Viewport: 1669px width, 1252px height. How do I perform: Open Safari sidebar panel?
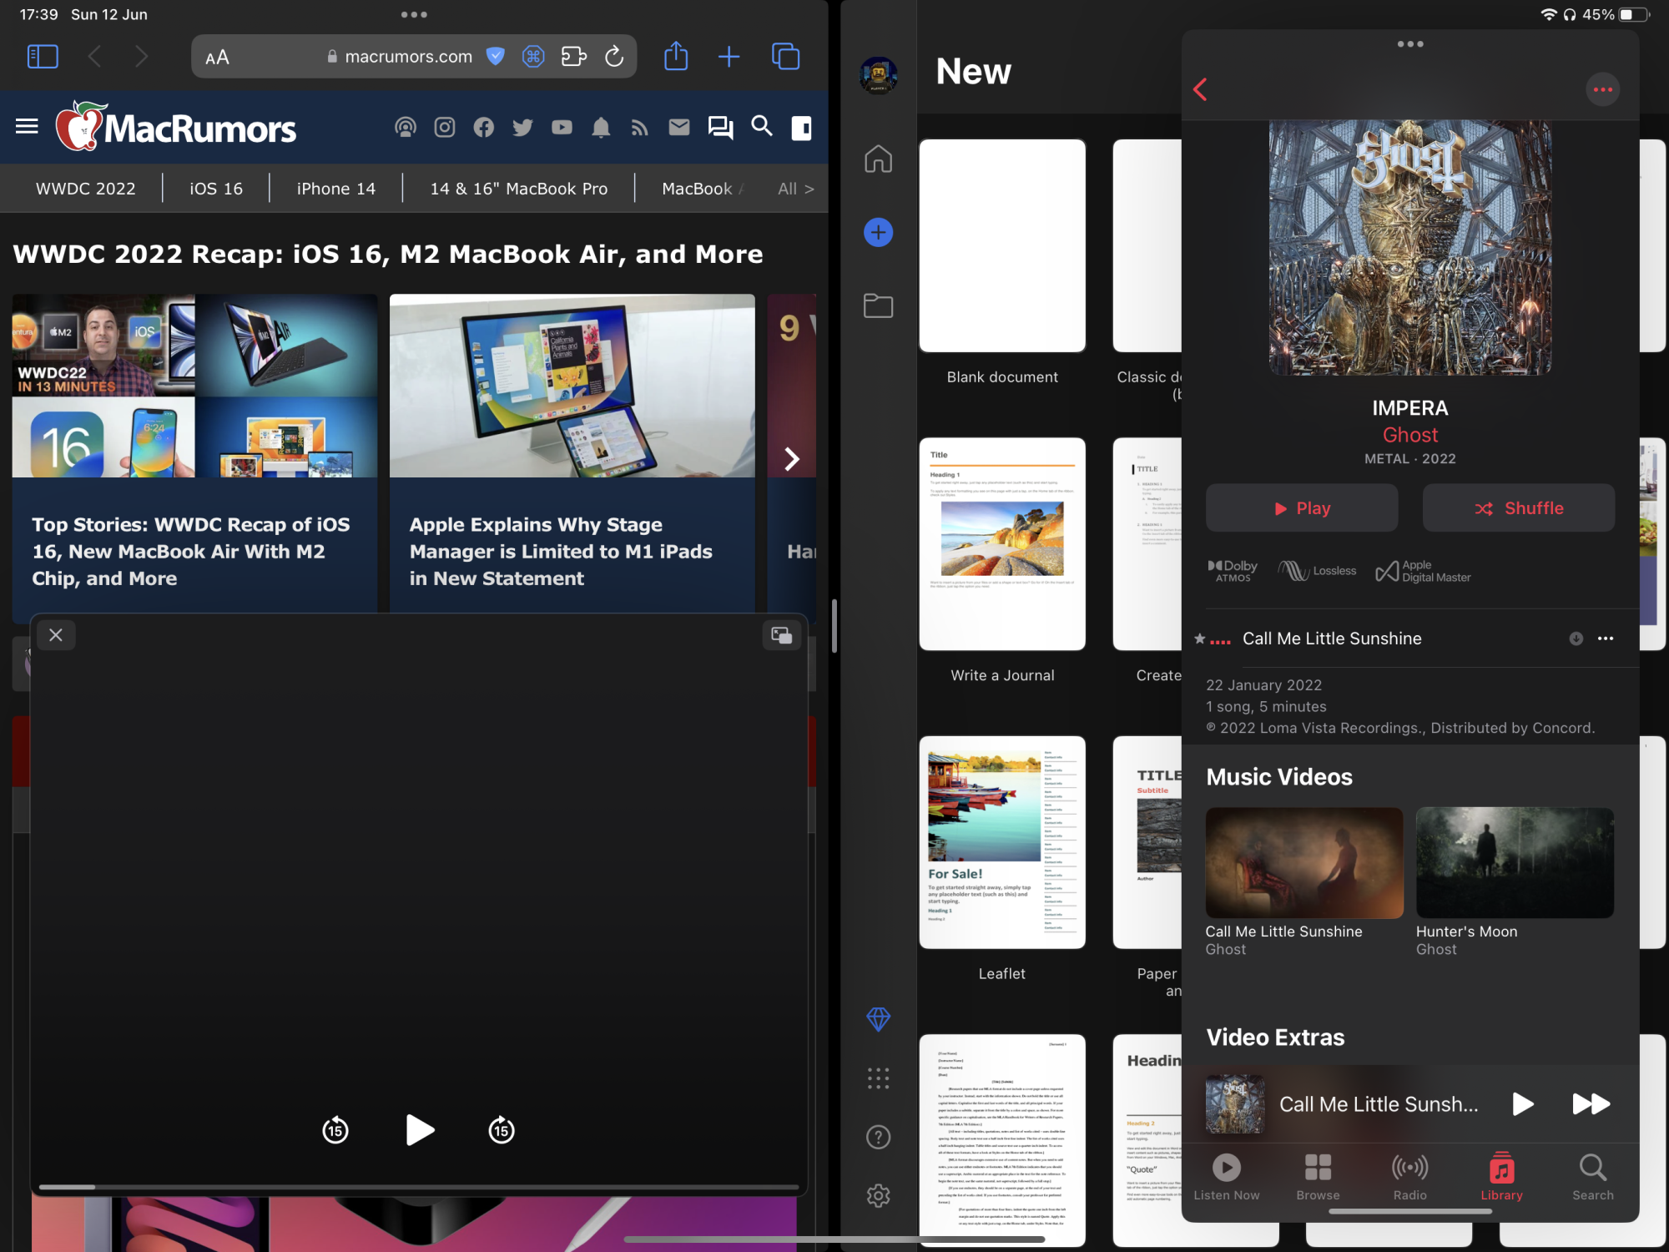coord(43,57)
